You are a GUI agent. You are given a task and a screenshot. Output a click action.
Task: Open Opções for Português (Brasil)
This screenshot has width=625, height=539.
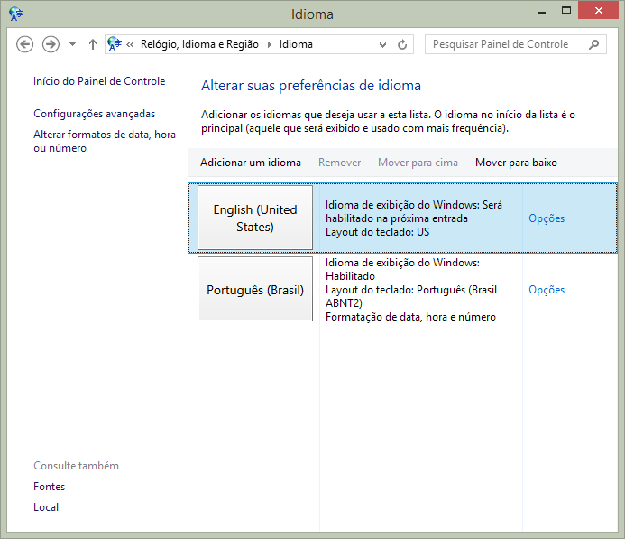pyautogui.click(x=547, y=290)
